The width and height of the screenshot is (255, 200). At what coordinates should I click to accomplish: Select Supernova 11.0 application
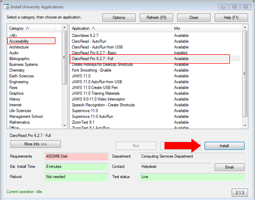155,111
